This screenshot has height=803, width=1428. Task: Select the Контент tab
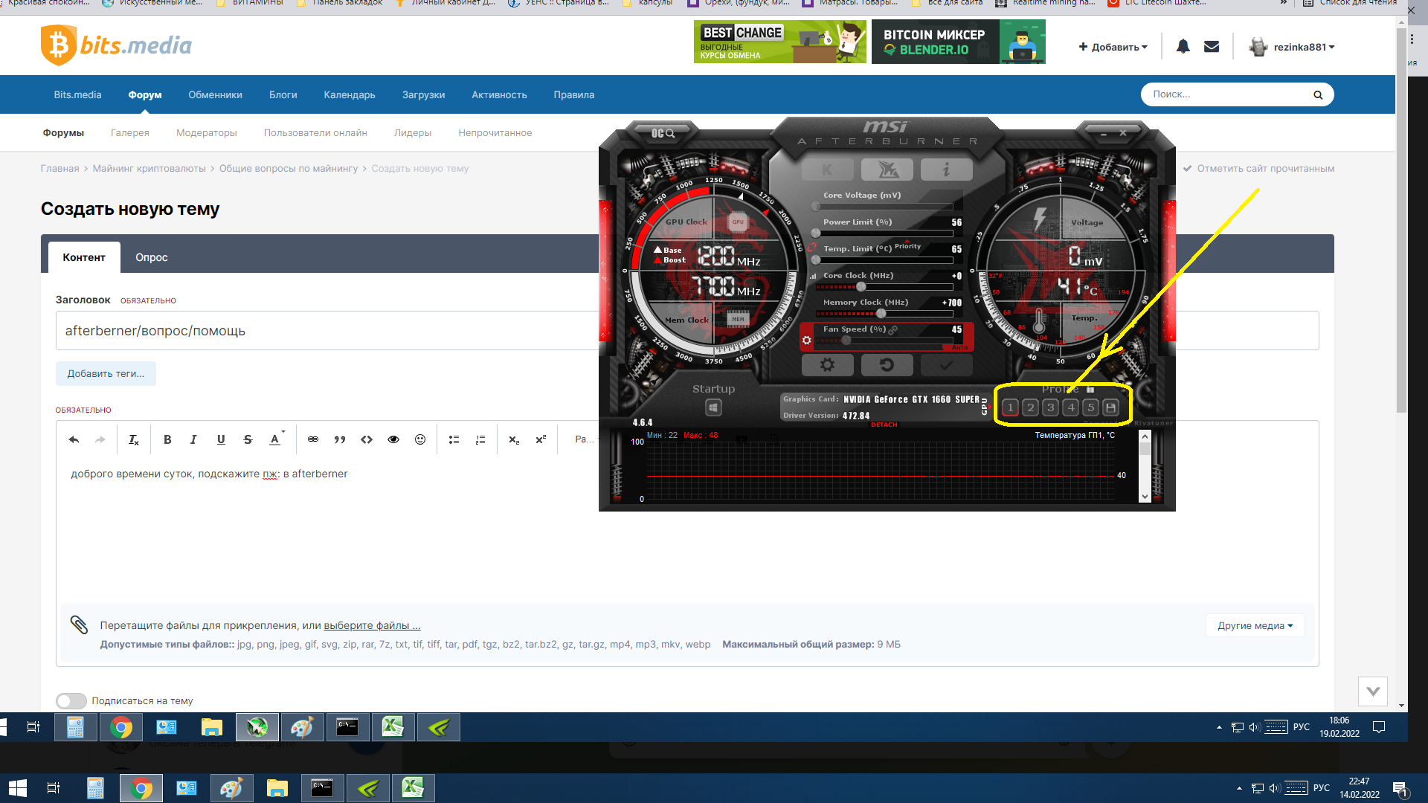pos(84,257)
